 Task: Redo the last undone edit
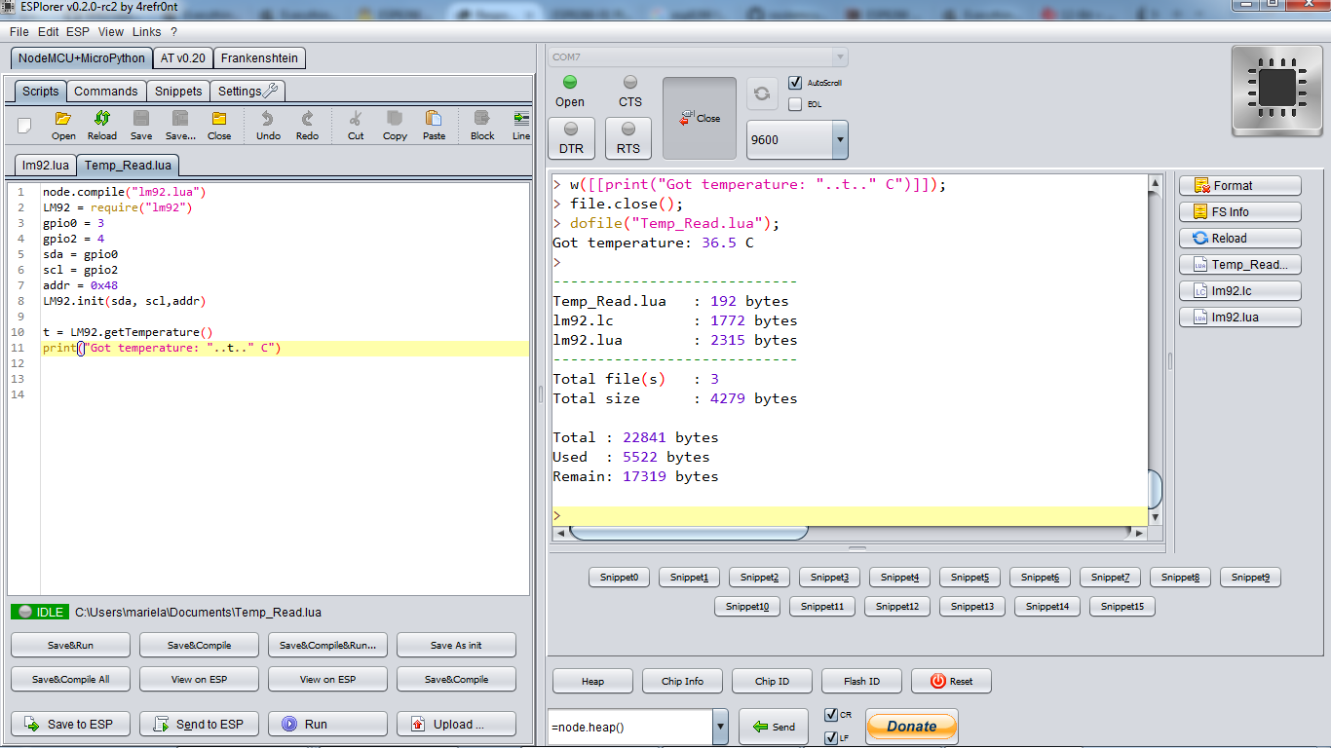point(307,126)
